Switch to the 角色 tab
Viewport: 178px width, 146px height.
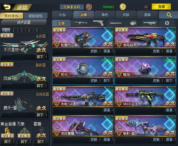105,15
